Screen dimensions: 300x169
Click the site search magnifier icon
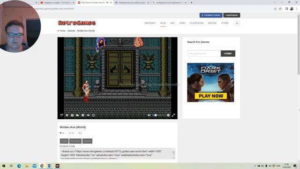point(237,23)
